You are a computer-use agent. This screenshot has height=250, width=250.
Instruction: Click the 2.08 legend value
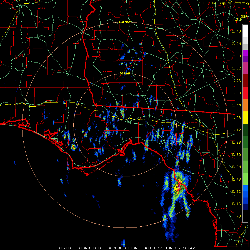click(236, 56)
